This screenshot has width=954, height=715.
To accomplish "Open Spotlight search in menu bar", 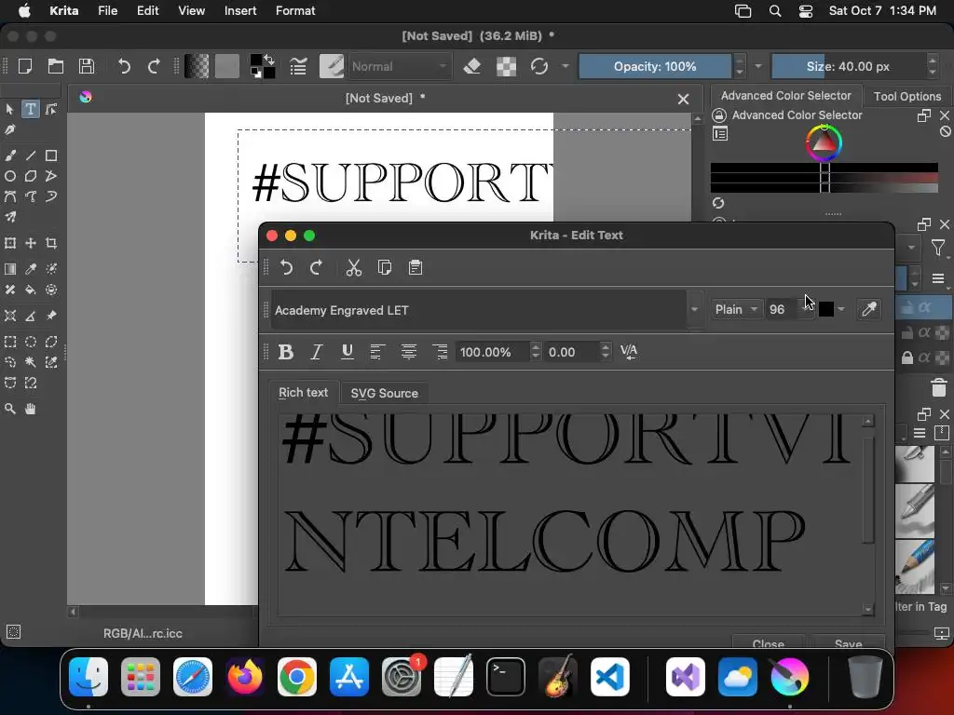I will tap(774, 11).
